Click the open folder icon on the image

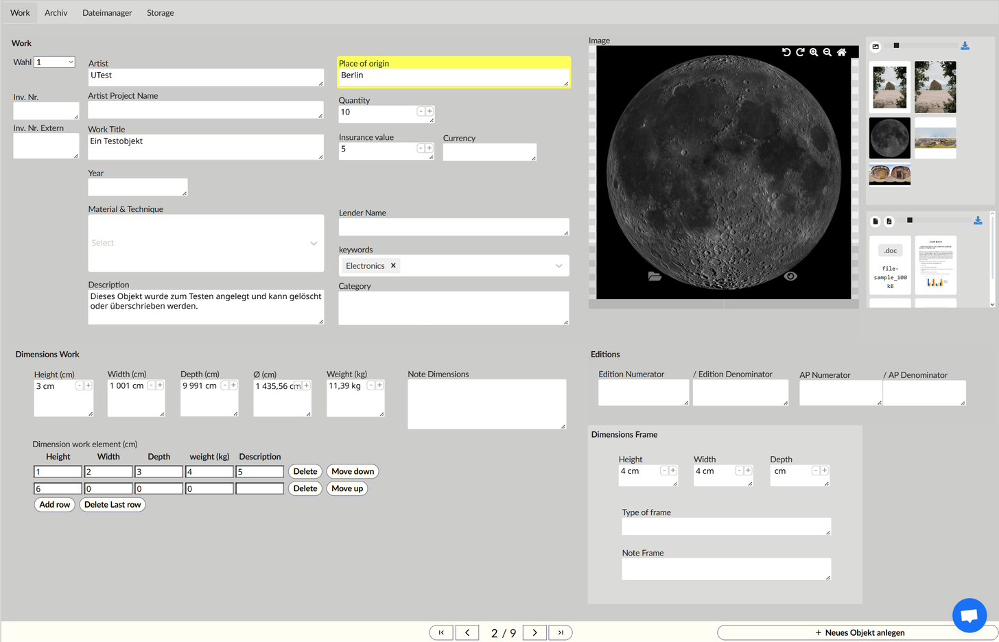point(655,276)
